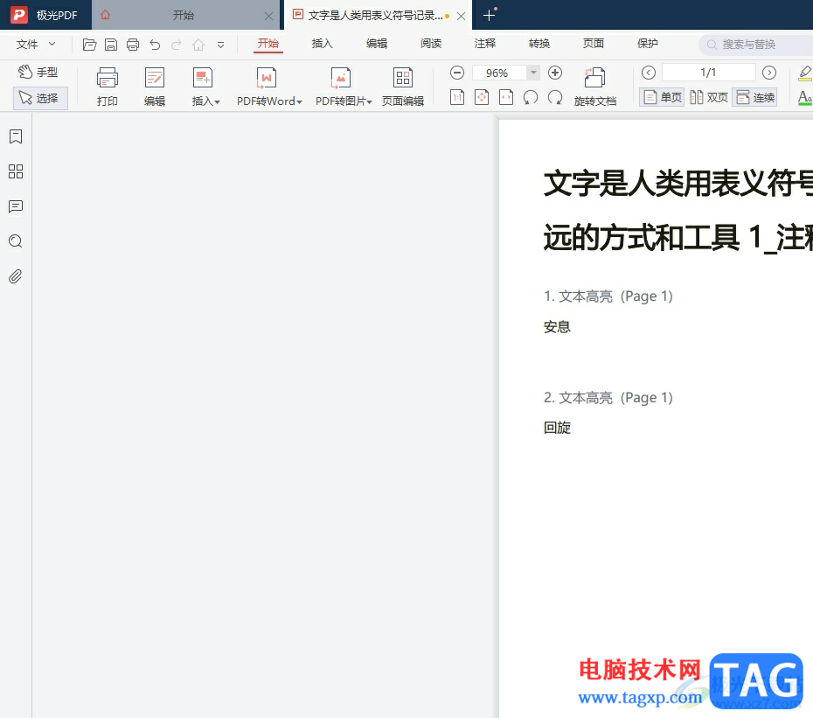
Task: Click the fit width icon
Action: click(506, 98)
